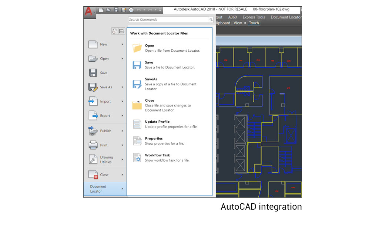
Task: Click the Touch panel label in ribbon
Action: (x=254, y=23)
